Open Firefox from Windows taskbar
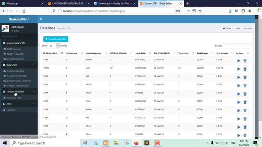The width and height of the screenshot is (262, 147). (x=136, y=143)
